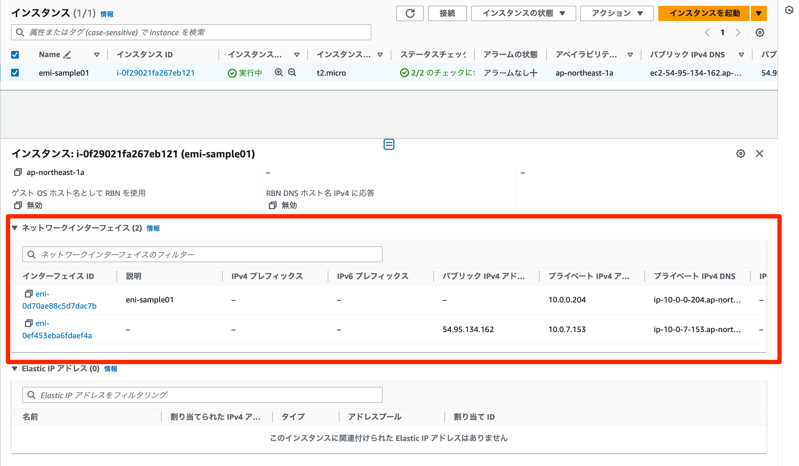Viewport: 799px width, 466px height.
Task: Click the network interface filter search field
Action: [x=202, y=254]
